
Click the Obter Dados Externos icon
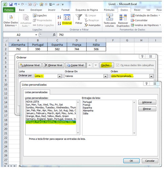[x=11, y=17]
